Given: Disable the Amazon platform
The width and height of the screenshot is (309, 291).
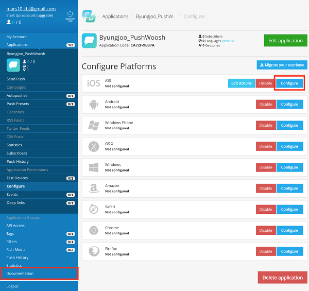Looking at the screenshot, I should (x=266, y=189).
